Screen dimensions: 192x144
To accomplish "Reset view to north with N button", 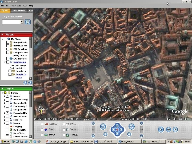I will click(105, 134).
